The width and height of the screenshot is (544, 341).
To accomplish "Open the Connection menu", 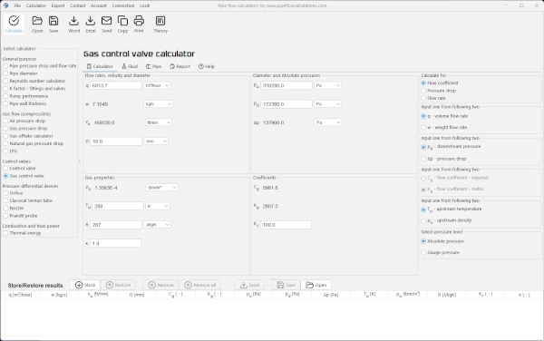I will click(123, 5).
